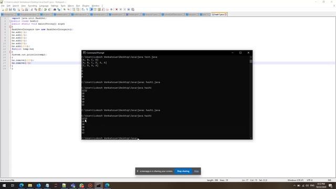This screenshot has height=189, width=336.
Task: Switch to Command Prompt taskbar icon
Action: pyautogui.click(x=99, y=185)
